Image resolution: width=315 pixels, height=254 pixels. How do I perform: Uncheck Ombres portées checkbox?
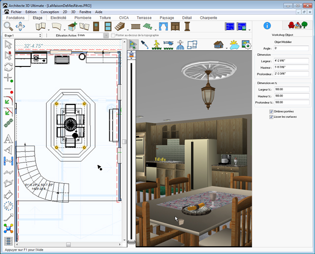(x=271, y=112)
